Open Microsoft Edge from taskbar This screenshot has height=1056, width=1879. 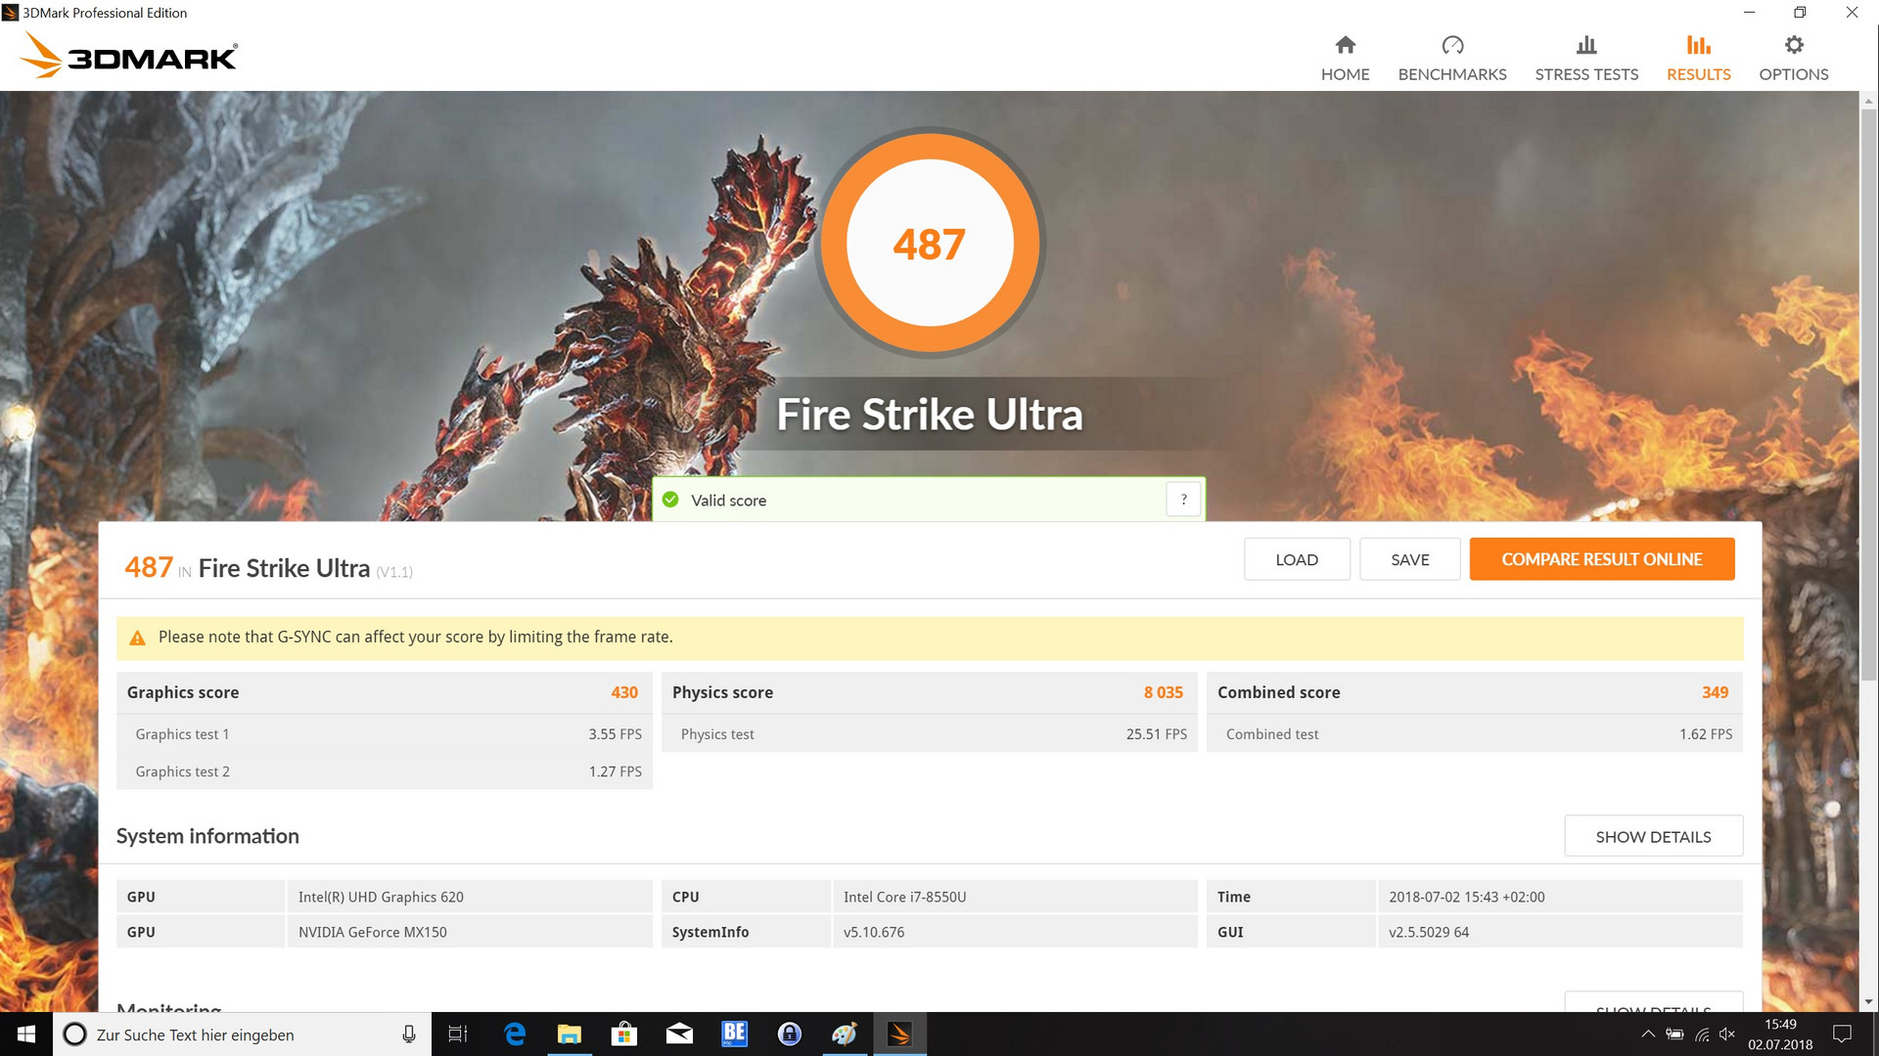[514, 1034]
